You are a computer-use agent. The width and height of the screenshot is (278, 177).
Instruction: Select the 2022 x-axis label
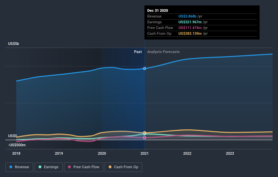point(187,153)
